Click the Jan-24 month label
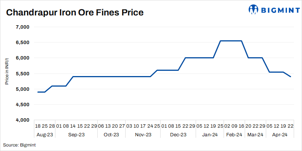This screenshot has height=151, width=302. pos(210,135)
